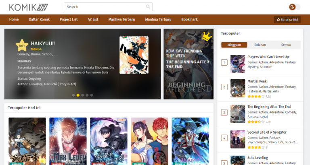
Task: Open Manhua Terbaru page
Action: [x=158, y=19]
